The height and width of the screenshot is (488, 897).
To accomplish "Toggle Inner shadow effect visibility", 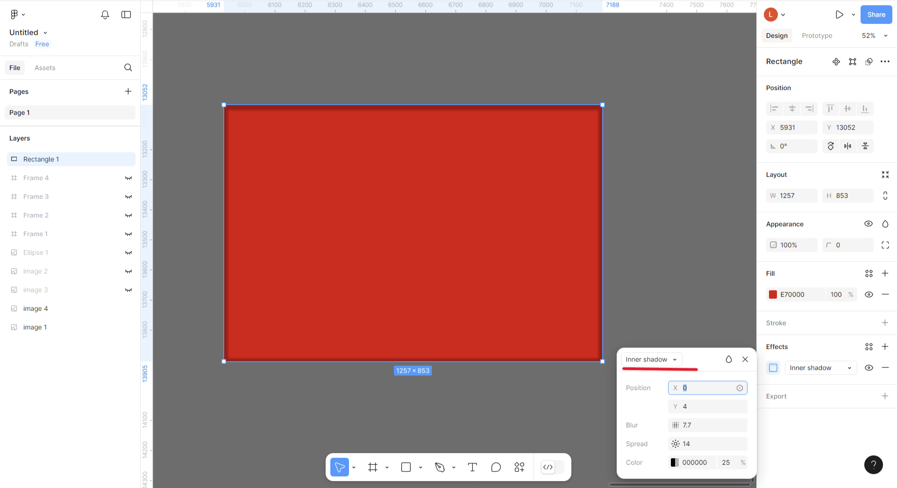I will pyautogui.click(x=869, y=368).
